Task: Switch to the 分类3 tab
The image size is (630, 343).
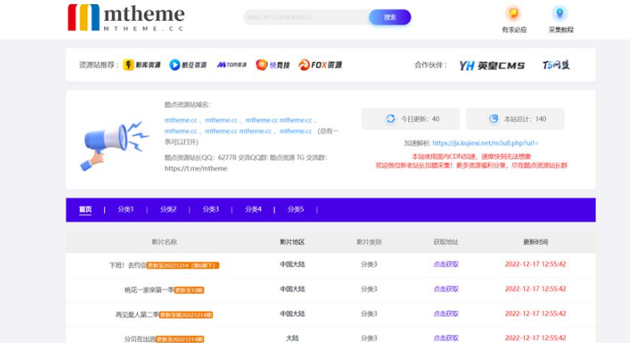Action: [211, 209]
